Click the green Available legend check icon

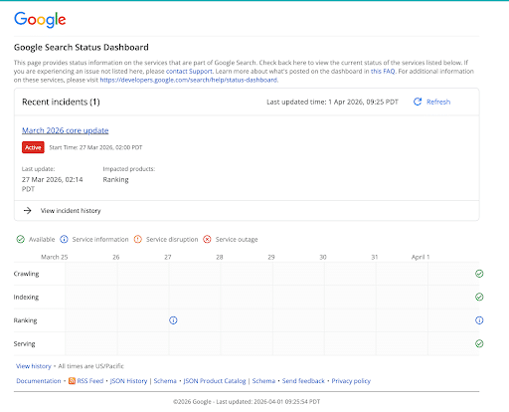(x=21, y=239)
